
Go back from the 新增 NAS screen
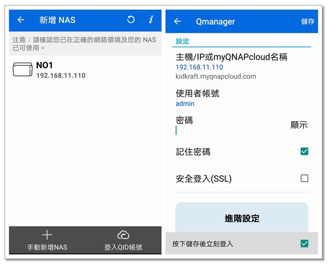click(21, 20)
